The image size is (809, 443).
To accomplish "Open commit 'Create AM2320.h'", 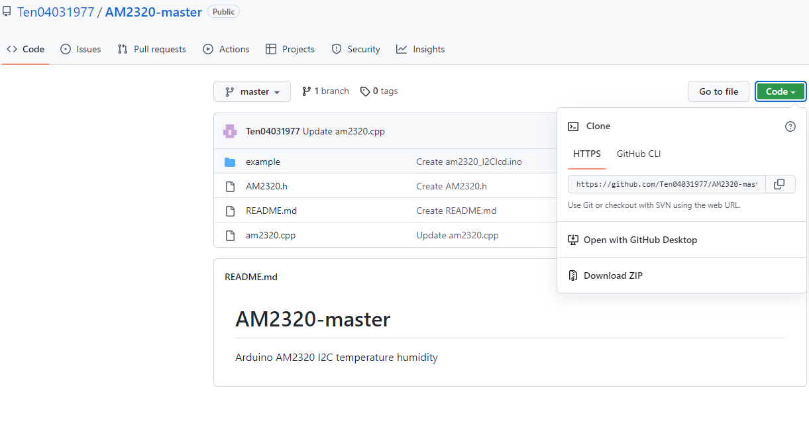I will pos(451,186).
